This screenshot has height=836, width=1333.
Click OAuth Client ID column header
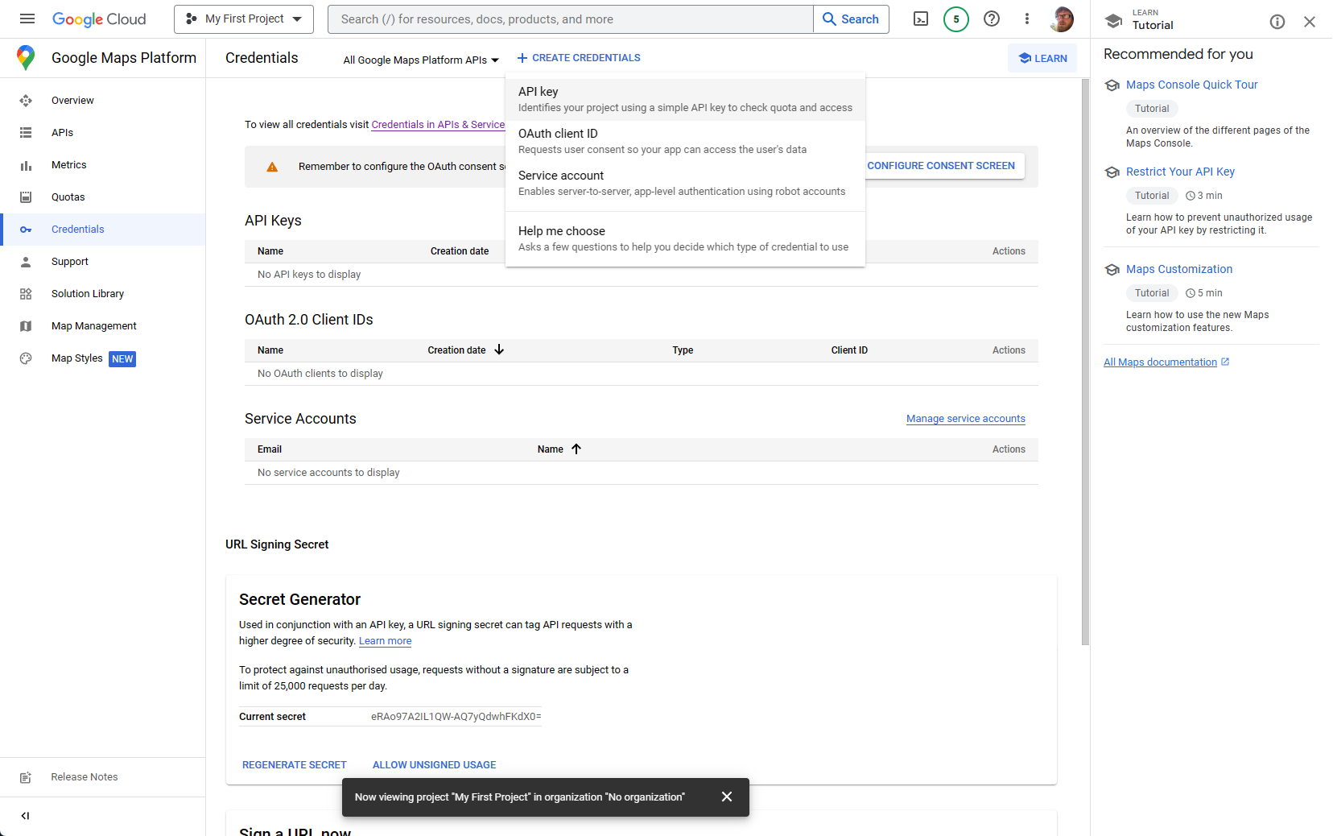coord(849,350)
